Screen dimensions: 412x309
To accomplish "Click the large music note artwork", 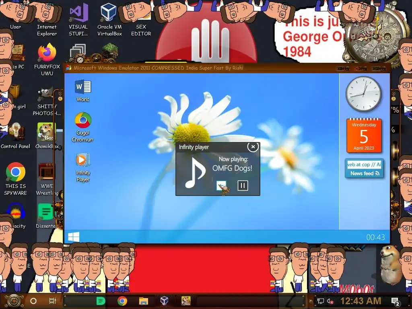I will click(195, 173).
